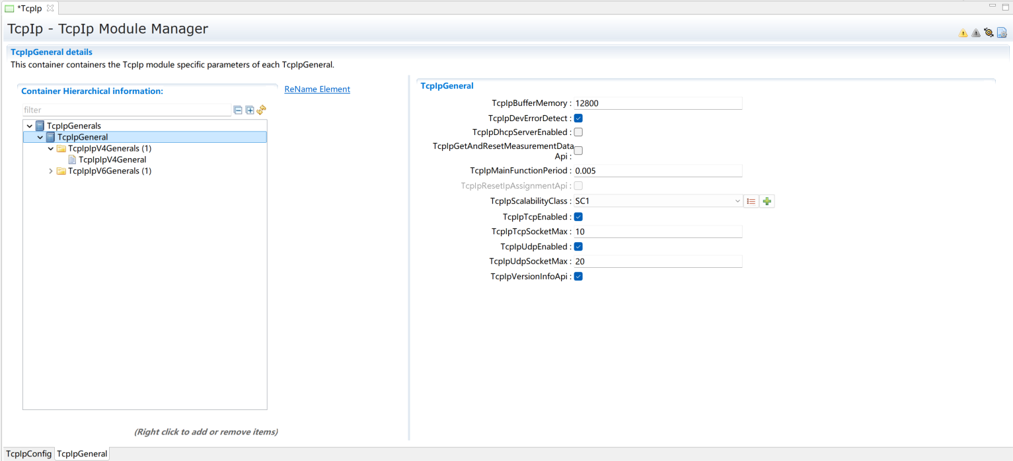Click the TcpIpBufferMemory input field
The image size is (1013, 461).
657,103
